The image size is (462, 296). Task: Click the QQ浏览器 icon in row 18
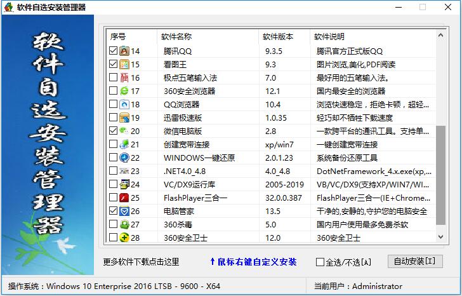pos(124,104)
